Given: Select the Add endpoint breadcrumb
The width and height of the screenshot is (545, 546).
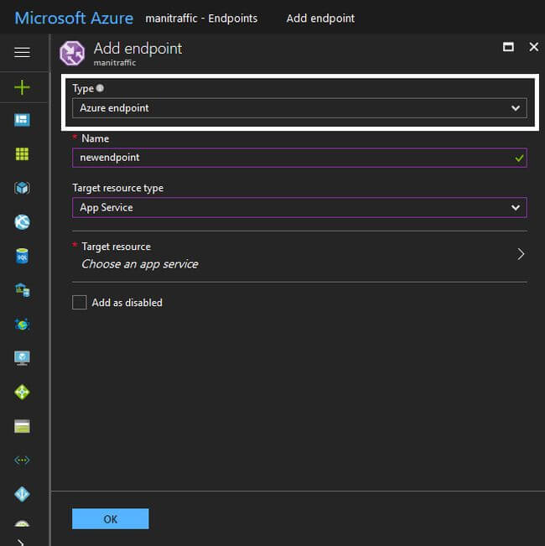Looking at the screenshot, I should coord(320,18).
